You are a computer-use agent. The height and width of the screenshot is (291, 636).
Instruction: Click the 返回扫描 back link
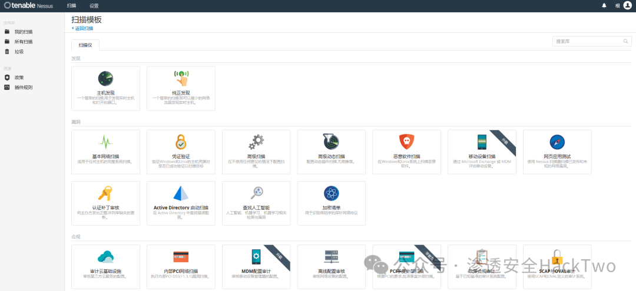82,28
